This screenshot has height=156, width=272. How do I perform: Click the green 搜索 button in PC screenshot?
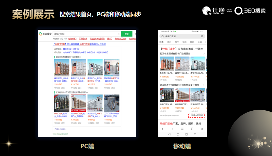[x=127, y=34]
